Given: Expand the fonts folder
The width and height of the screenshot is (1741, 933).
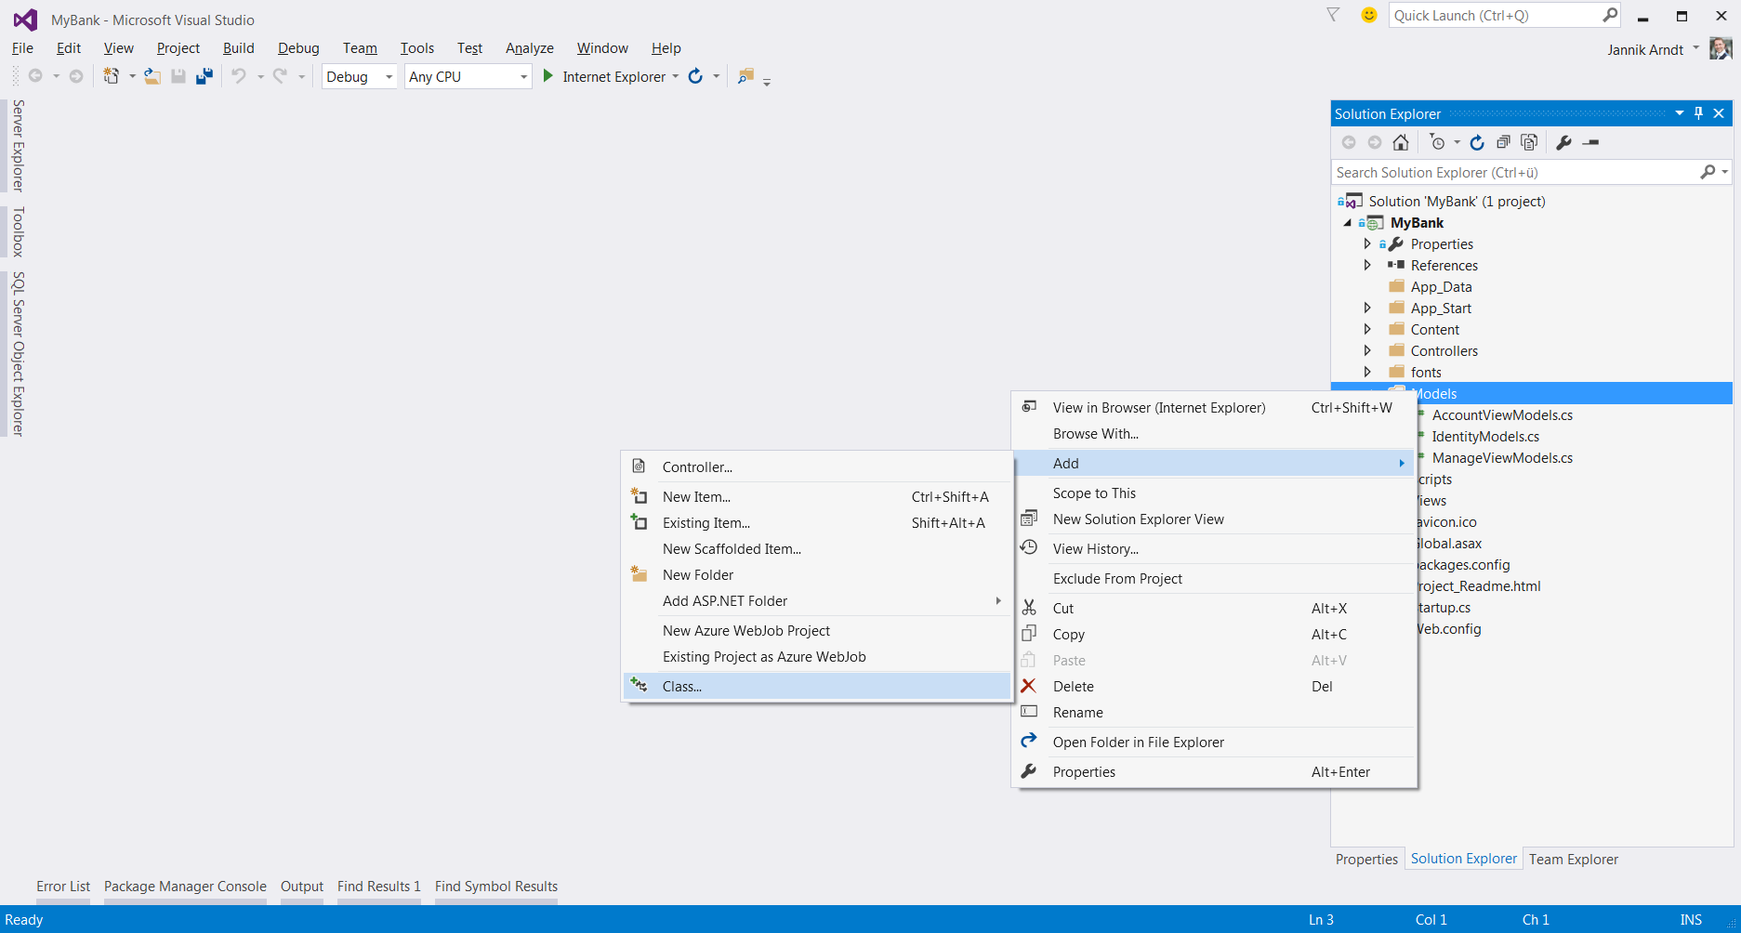Looking at the screenshot, I should pos(1367,372).
